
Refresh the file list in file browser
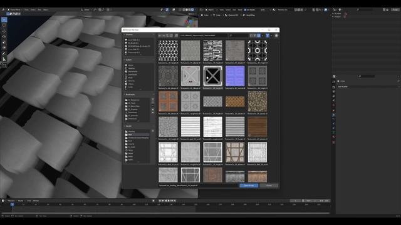click(x=171, y=36)
